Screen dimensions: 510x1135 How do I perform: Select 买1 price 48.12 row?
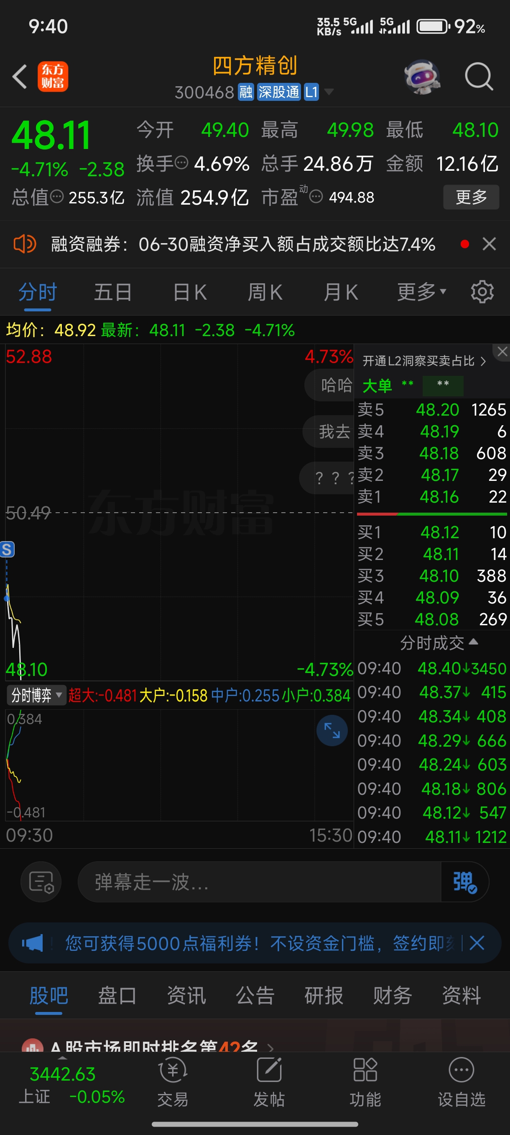click(x=432, y=532)
